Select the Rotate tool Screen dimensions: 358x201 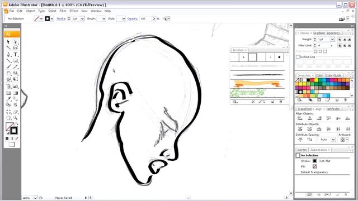(8, 73)
